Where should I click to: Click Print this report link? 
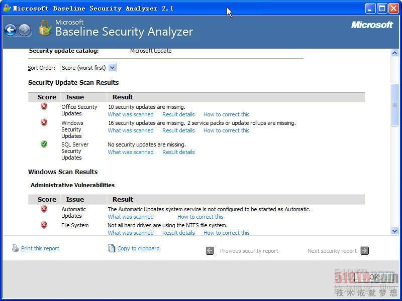point(40,248)
